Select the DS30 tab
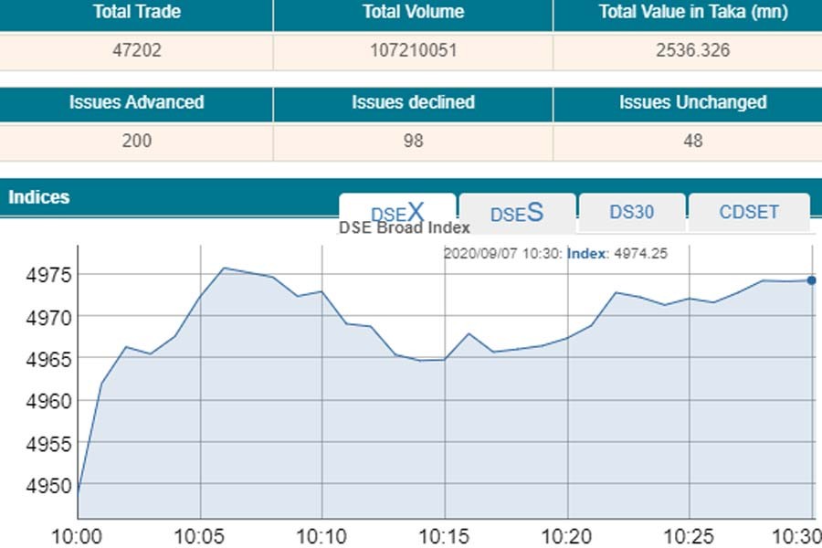This screenshot has width=822, height=548. 632,213
